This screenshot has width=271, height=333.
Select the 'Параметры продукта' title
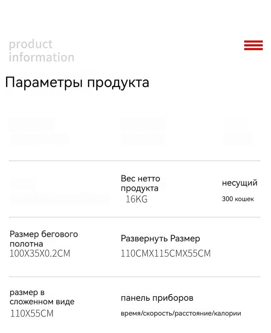77,83
